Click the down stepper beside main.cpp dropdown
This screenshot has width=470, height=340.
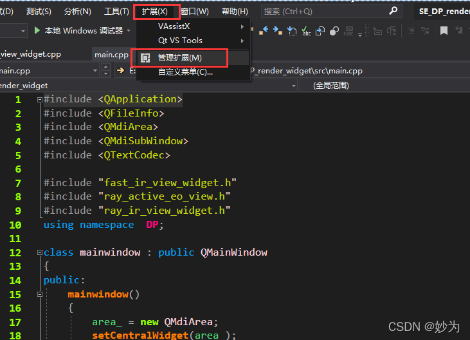(105, 74)
